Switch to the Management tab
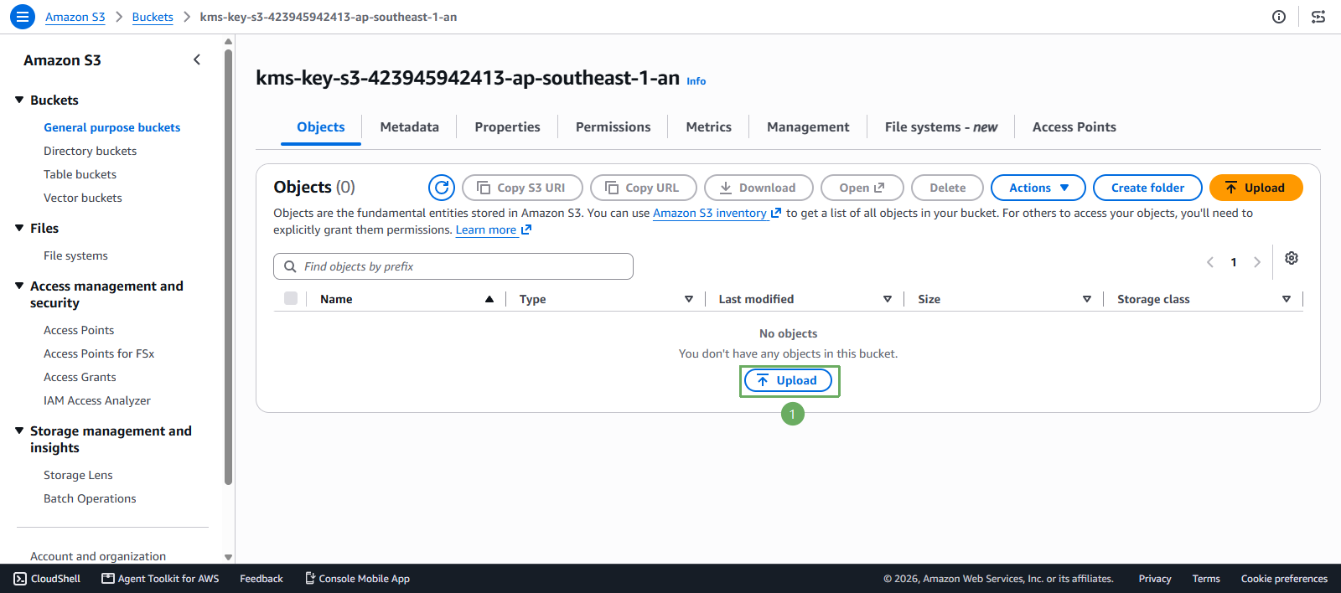Image resolution: width=1341 pixels, height=593 pixels. (x=808, y=127)
